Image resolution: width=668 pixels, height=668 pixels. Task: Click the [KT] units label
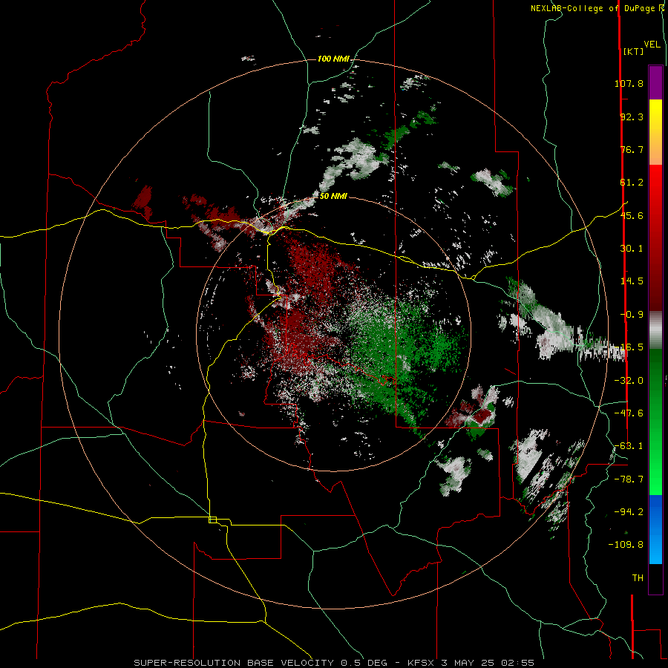[633, 51]
